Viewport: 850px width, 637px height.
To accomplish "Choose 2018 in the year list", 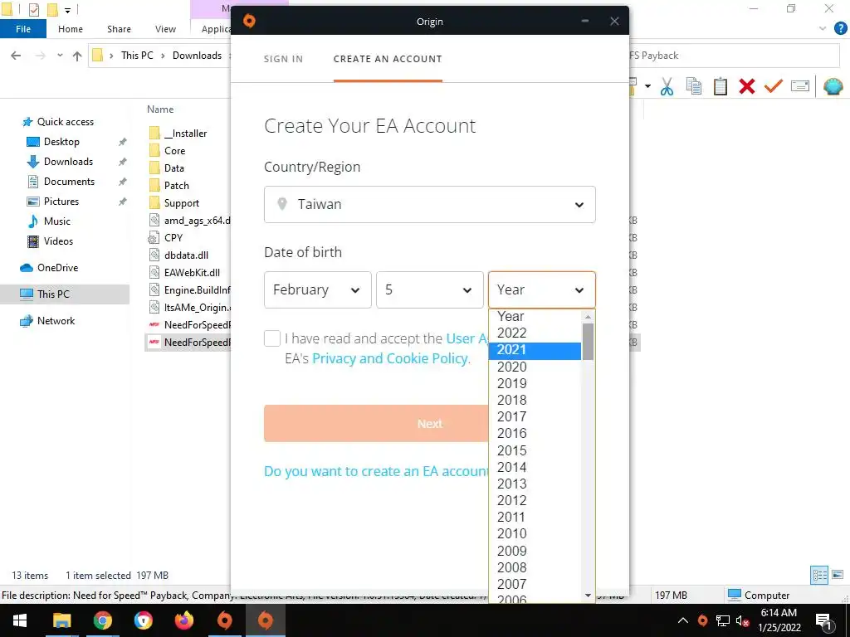I will 535,401.
